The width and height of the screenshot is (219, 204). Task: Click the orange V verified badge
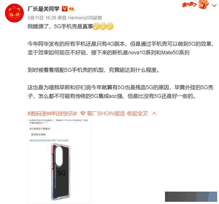pos(64,9)
